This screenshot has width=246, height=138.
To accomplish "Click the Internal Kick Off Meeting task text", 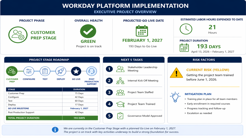I will point(143,80).
